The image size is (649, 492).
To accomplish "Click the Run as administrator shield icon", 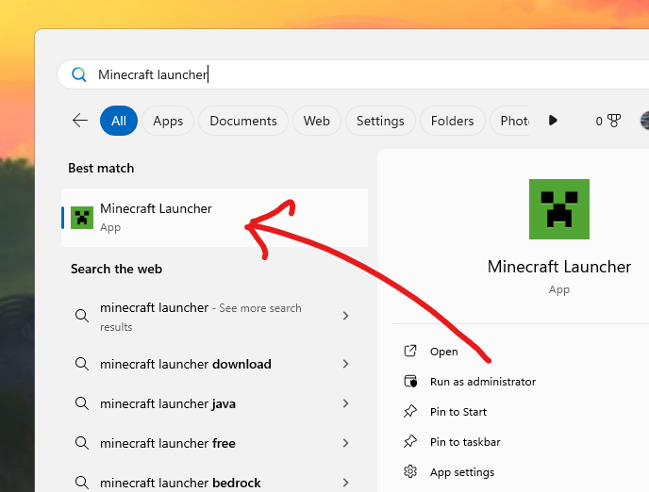I will coord(410,381).
